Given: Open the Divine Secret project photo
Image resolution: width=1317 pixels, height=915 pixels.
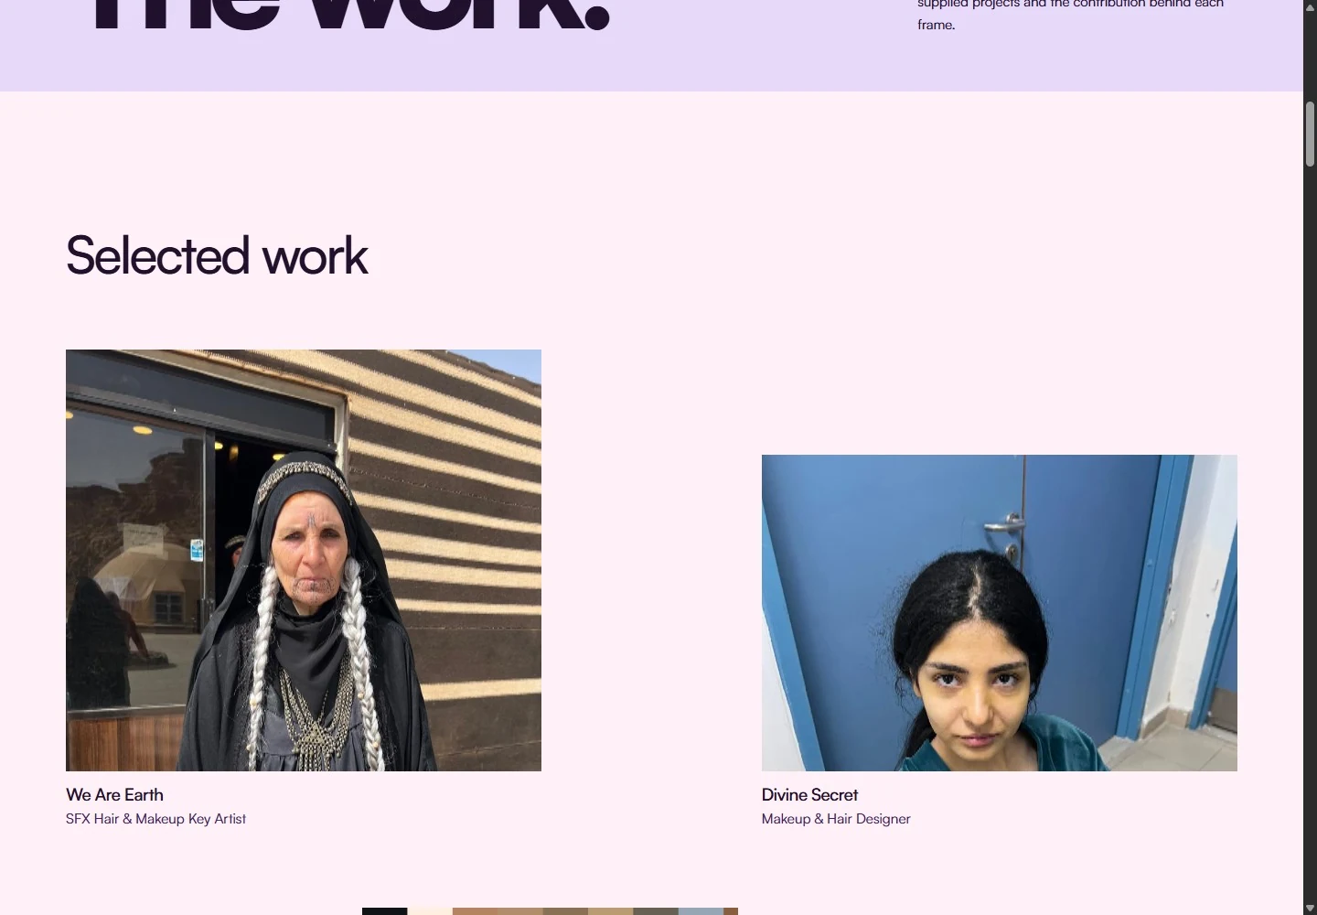Looking at the screenshot, I should [1000, 613].
